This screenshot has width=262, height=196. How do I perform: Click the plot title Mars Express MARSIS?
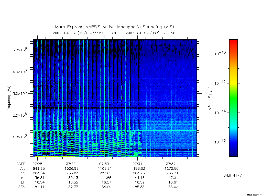[114, 27]
